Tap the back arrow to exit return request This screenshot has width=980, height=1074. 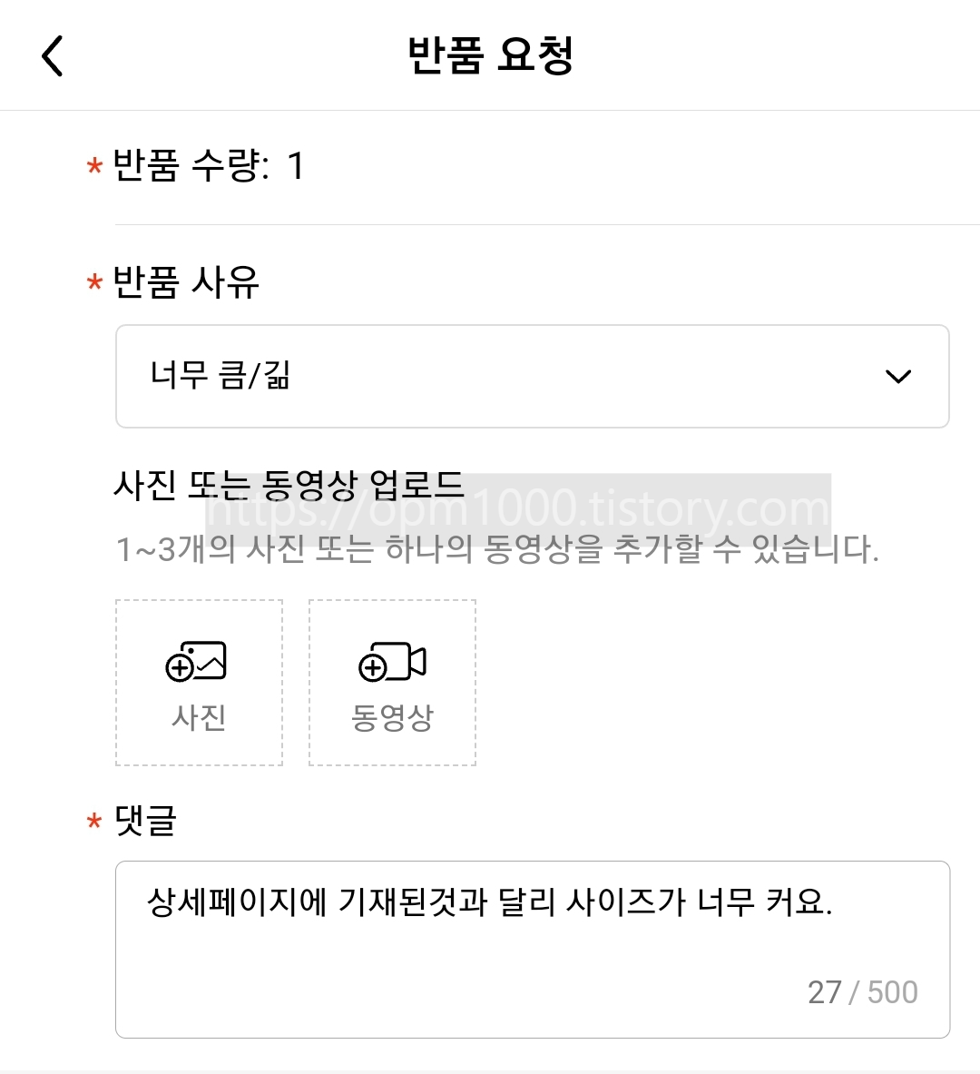[52, 55]
